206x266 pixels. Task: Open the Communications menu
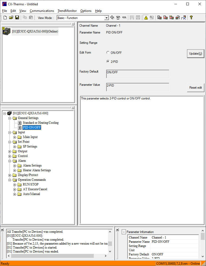42,11
